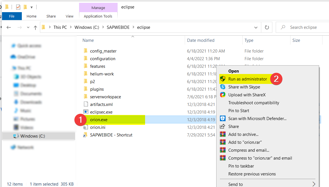This screenshot has height=187, width=329.
Task: Switch to the View ribbon tab
Action: click(x=69, y=16)
